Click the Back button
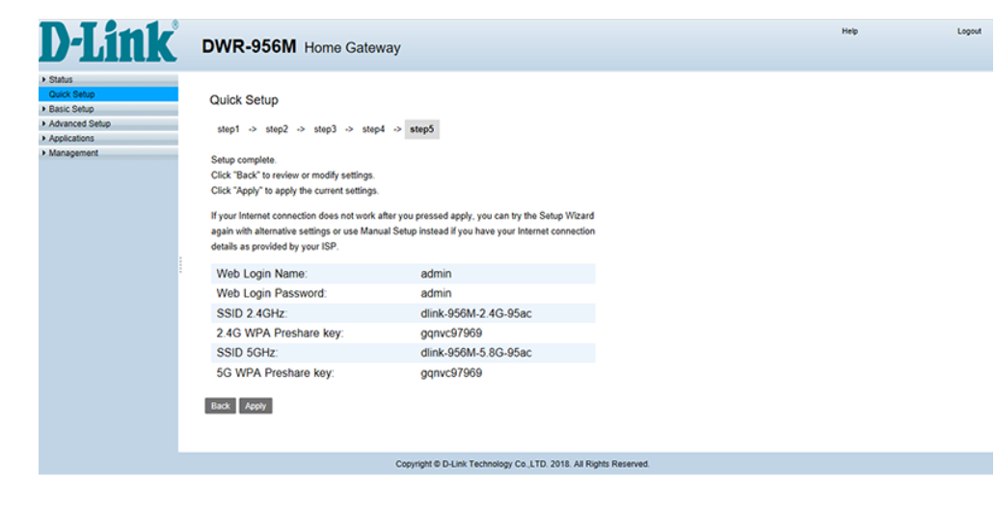 coord(221,406)
